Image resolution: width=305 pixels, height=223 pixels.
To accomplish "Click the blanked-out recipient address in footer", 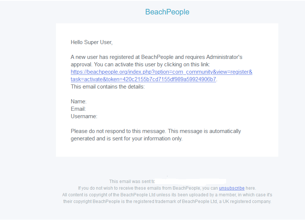I will pos(190,182).
